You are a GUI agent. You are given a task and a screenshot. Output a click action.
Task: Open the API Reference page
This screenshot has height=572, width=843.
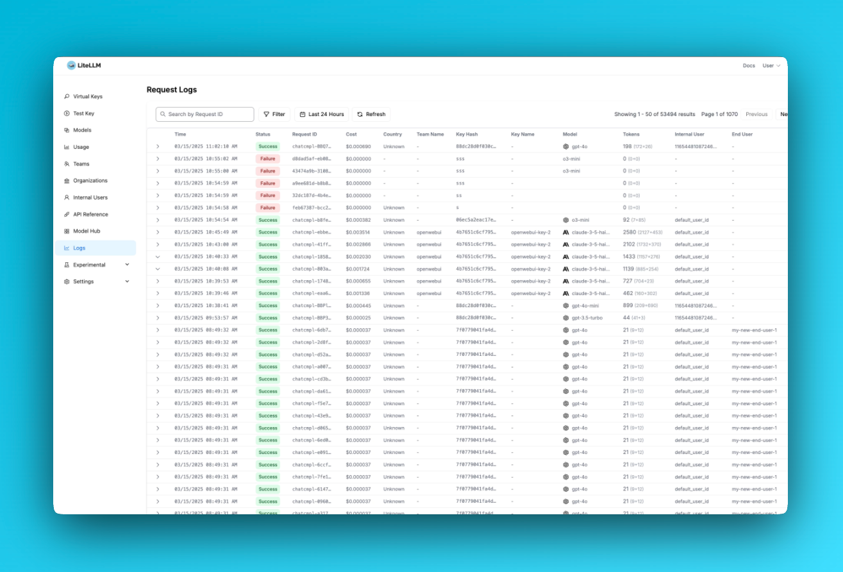pos(90,214)
